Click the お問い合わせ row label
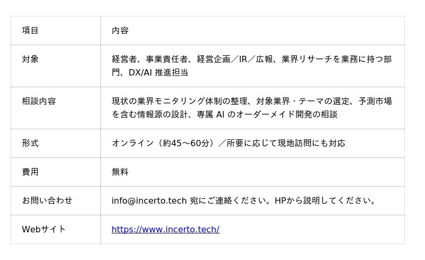This screenshot has width=425, height=260. 47,201
